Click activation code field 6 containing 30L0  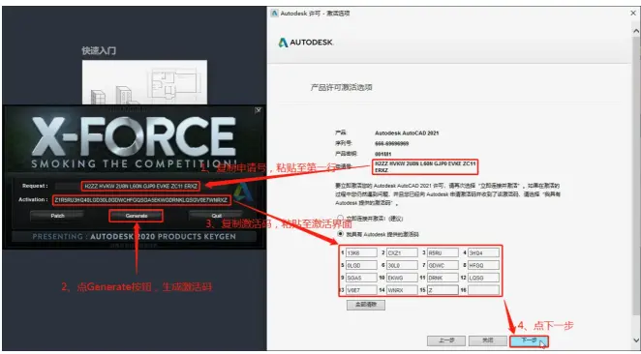point(402,265)
